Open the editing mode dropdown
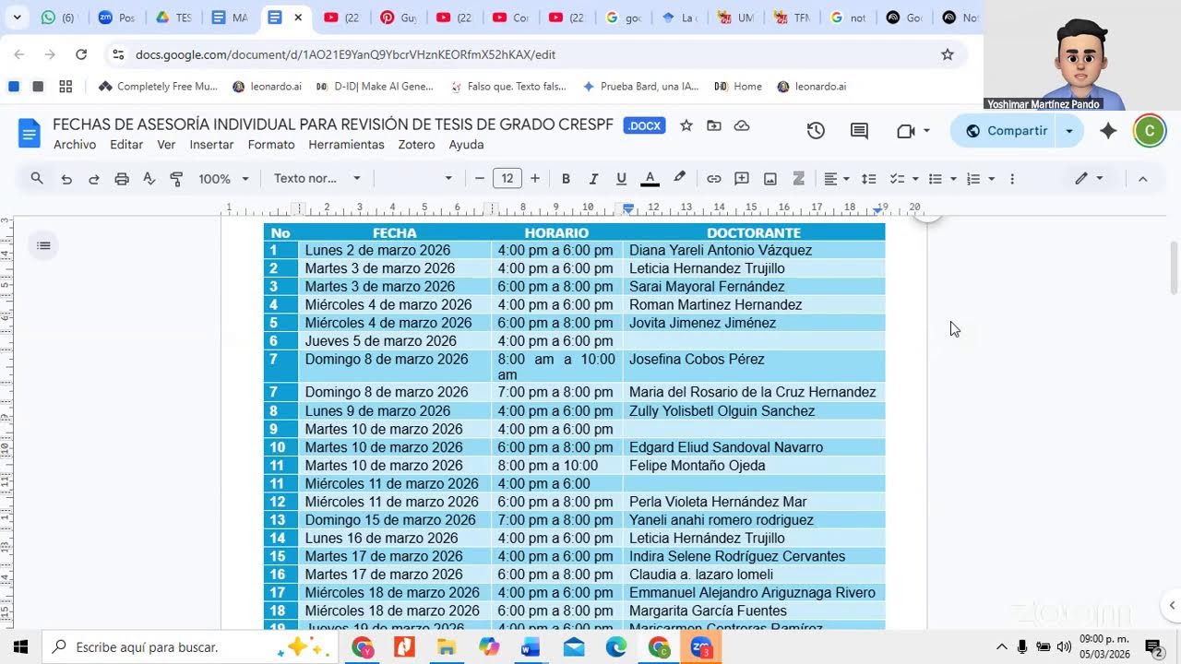Image resolution: width=1181 pixels, height=664 pixels. point(1089,179)
